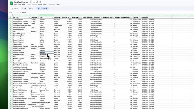Click the Backend Developer Brussels row title

[22, 73]
